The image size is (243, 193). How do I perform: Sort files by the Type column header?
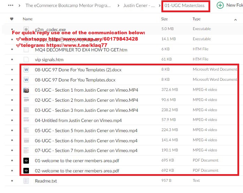(x=197, y=19)
